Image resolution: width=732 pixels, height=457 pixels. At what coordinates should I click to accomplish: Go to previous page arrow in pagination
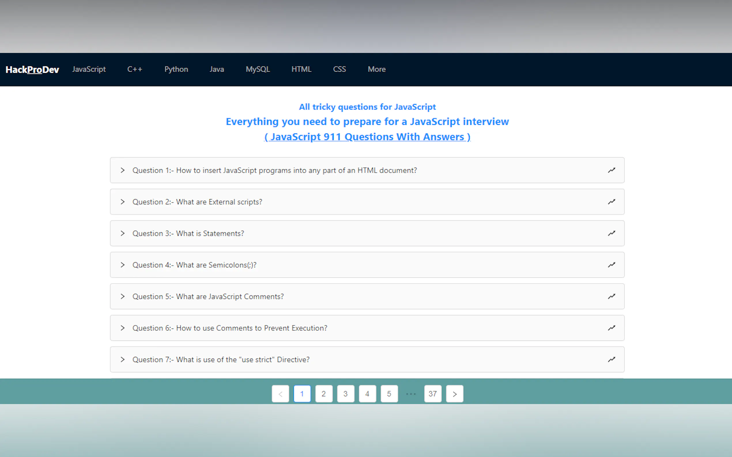coord(280,394)
